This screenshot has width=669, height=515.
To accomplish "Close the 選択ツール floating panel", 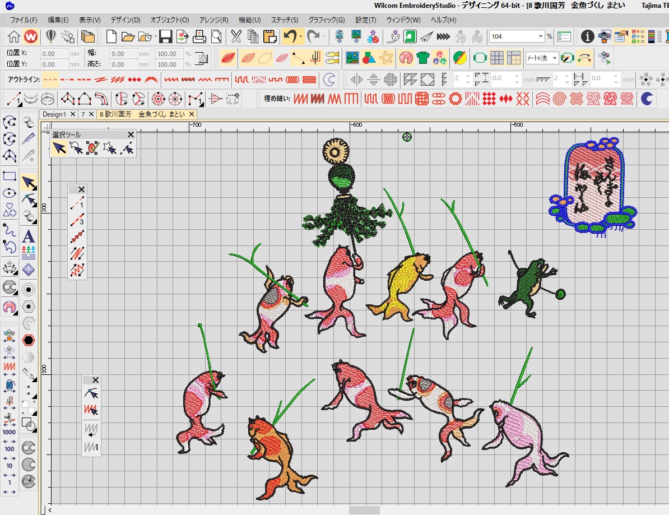I will [x=131, y=134].
